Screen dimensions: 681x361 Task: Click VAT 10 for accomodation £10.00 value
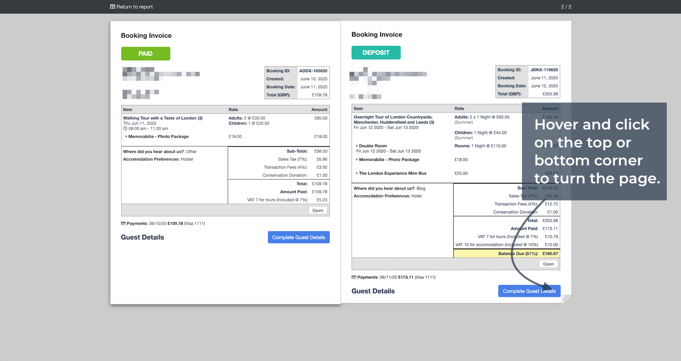[x=551, y=245]
